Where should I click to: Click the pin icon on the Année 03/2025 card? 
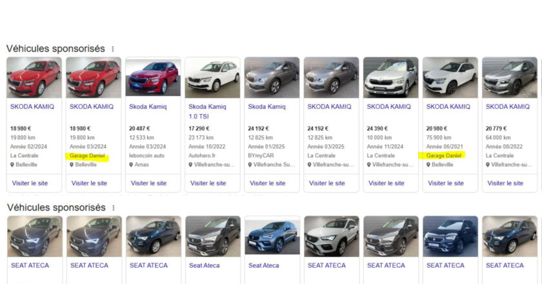(x=309, y=165)
